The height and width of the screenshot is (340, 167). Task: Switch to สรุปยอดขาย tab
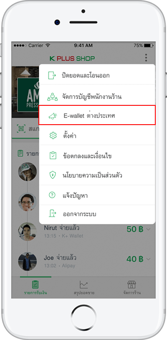pos(84,288)
